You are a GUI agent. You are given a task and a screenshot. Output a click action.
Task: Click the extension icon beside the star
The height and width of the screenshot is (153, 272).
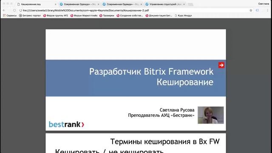tap(258, 10)
